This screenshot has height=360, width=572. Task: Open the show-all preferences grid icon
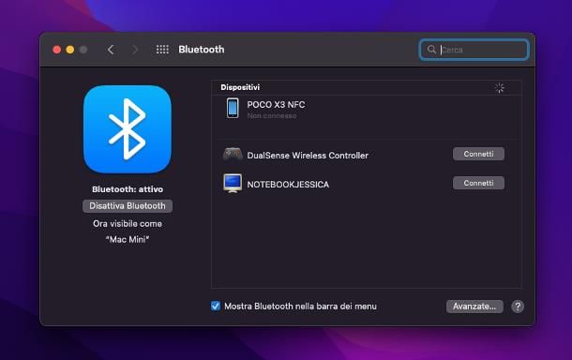(x=162, y=50)
